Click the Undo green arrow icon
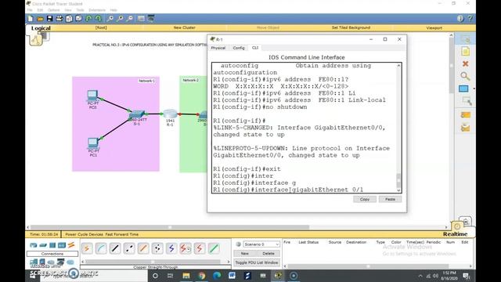 click(x=88, y=19)
